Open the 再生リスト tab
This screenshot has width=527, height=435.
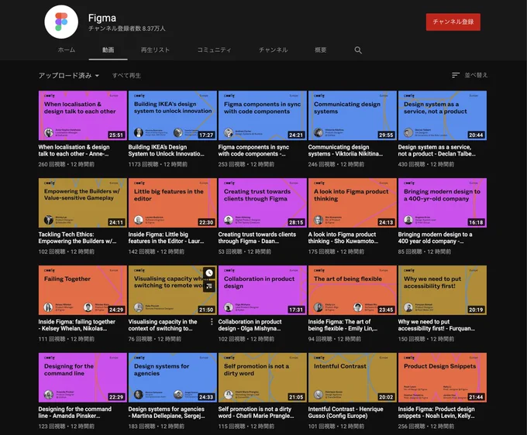pos(155,50)
